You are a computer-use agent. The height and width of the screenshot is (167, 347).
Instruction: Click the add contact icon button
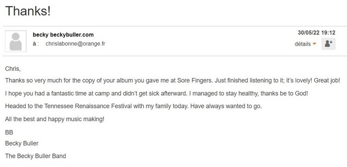[328, 44]
